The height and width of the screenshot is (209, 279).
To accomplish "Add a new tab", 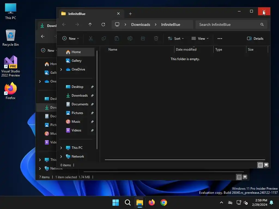I will [130, 14].
